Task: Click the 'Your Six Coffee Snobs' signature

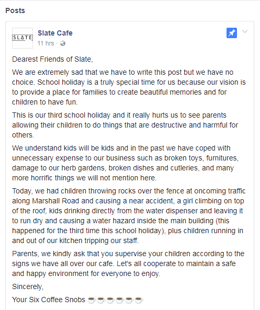Action: (x=49, y=300)
